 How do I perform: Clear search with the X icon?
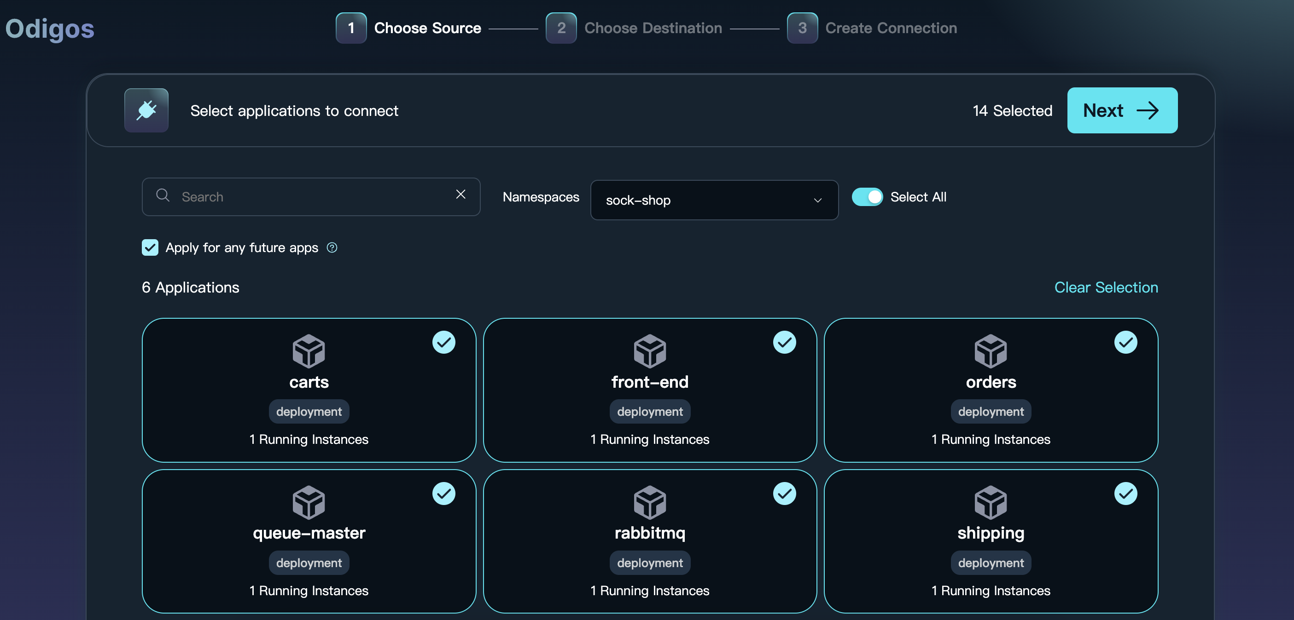click(x=460, y=195)
